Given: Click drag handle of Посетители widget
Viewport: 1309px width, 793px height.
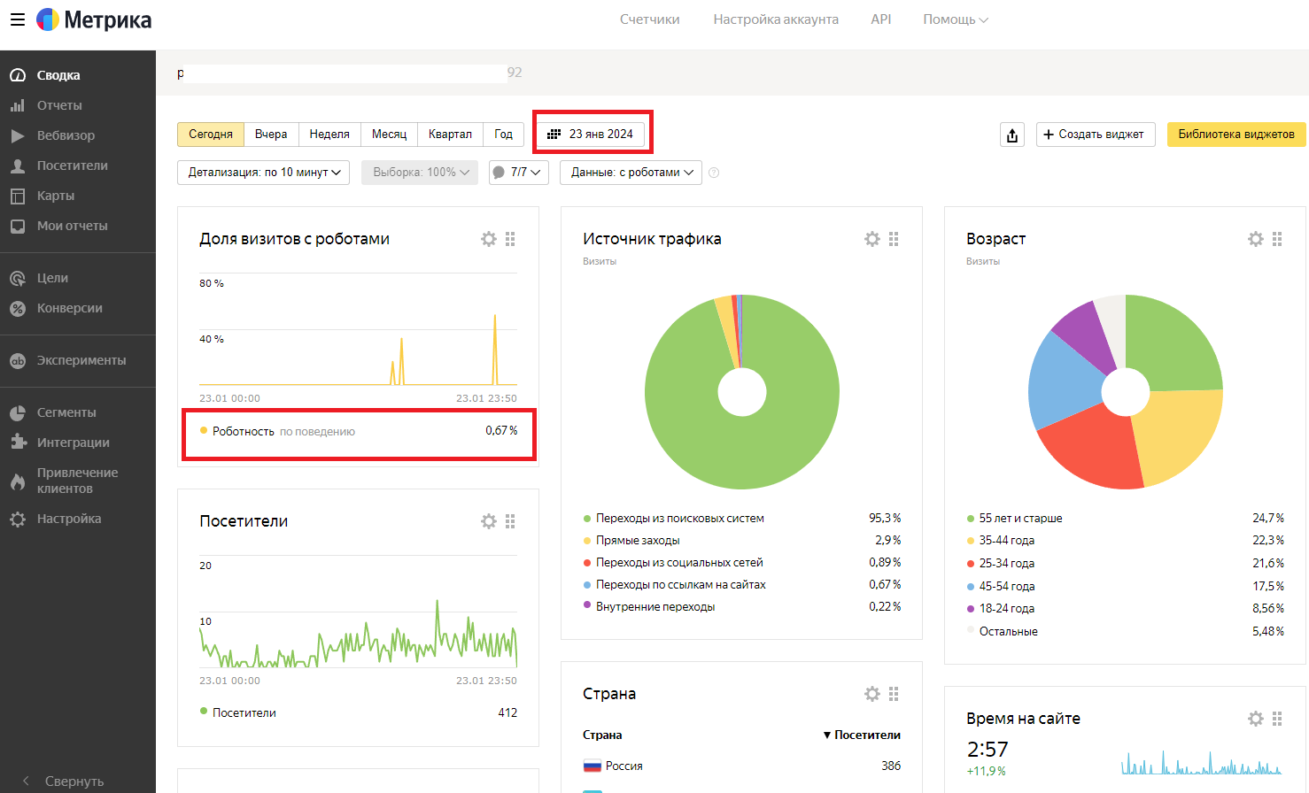Looking at the screenshot, I should [x=510, y=521].
